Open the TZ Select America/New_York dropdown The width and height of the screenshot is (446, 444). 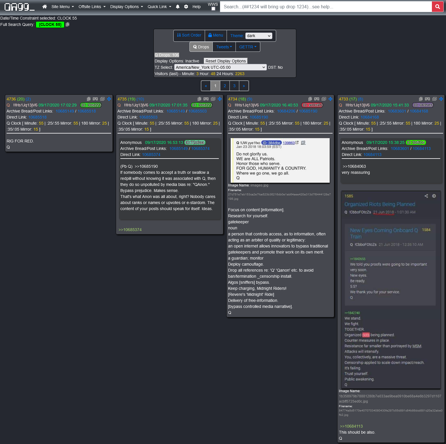220,67
